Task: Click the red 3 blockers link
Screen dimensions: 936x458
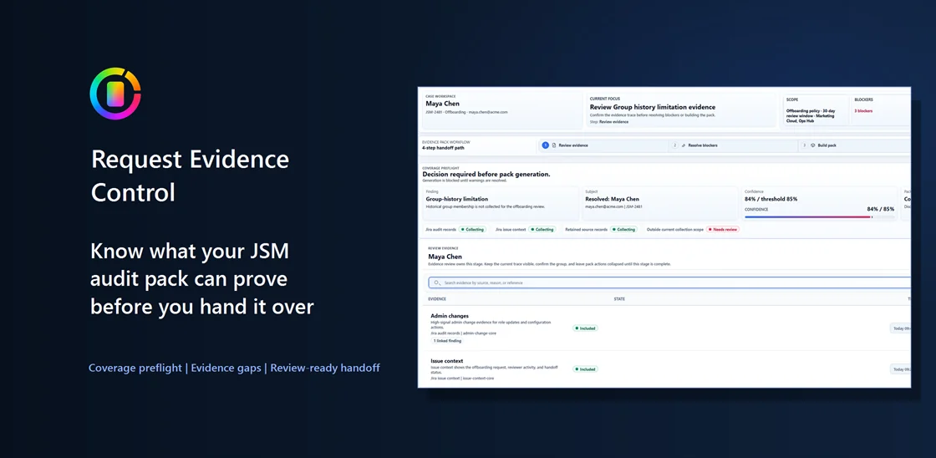Action: [864, 111]
